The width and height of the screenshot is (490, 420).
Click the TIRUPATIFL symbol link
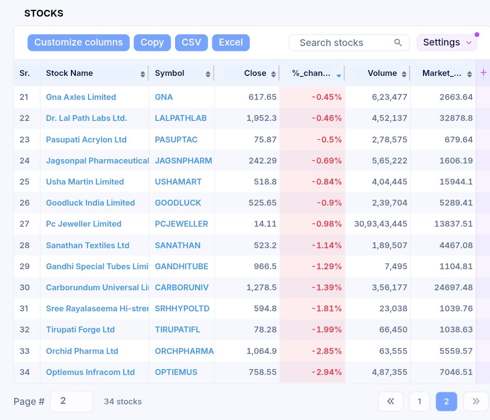[178, 329]
